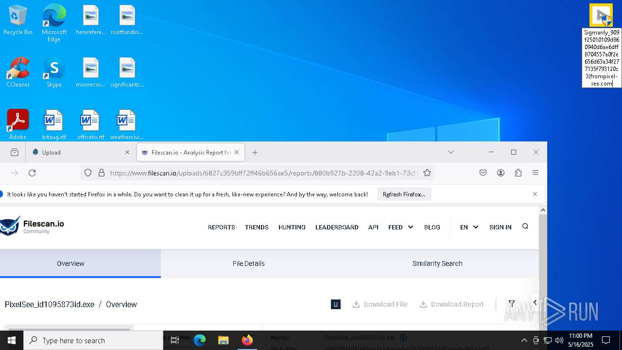Dismiss the Refresh Firefox notification bar
Screen dimensions: 622x350
point(535,194)
